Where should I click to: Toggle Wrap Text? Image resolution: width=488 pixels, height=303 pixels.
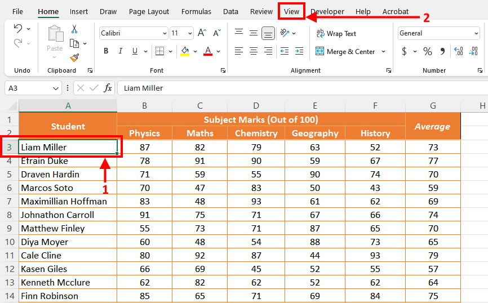(336, 34)
